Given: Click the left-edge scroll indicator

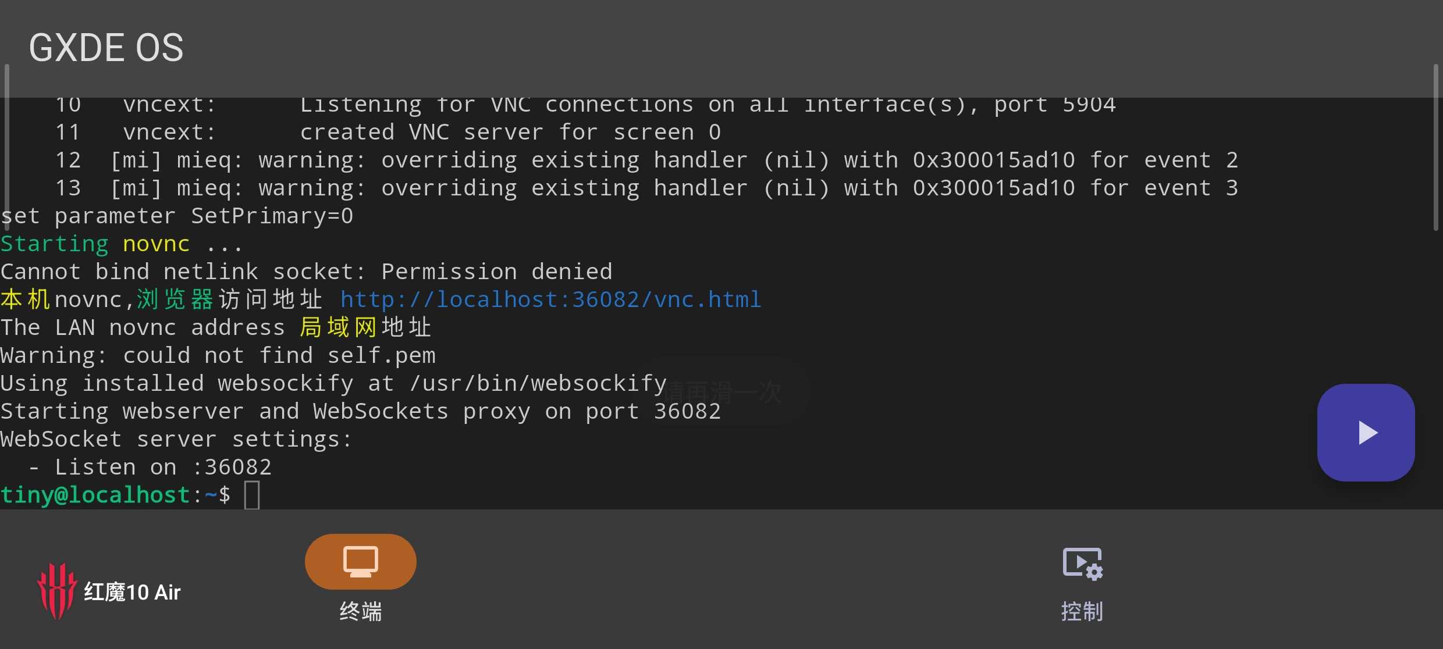Looking at the screenshot, I should (6, 140).
